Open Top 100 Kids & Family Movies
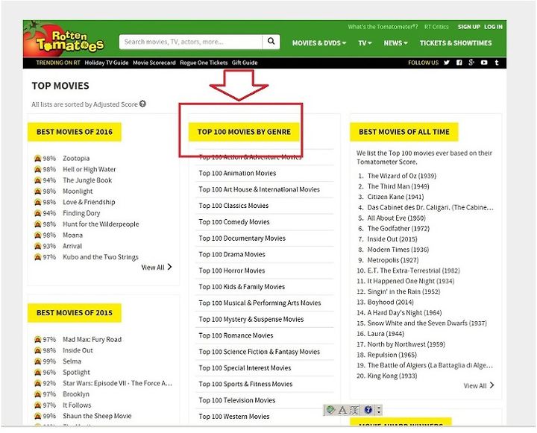537x433 pixels. click(x=242, y=287)
